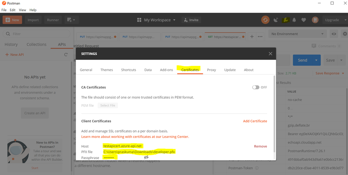
Task: Expand the Send button dropdown arrow
Action: coord(316,60)
